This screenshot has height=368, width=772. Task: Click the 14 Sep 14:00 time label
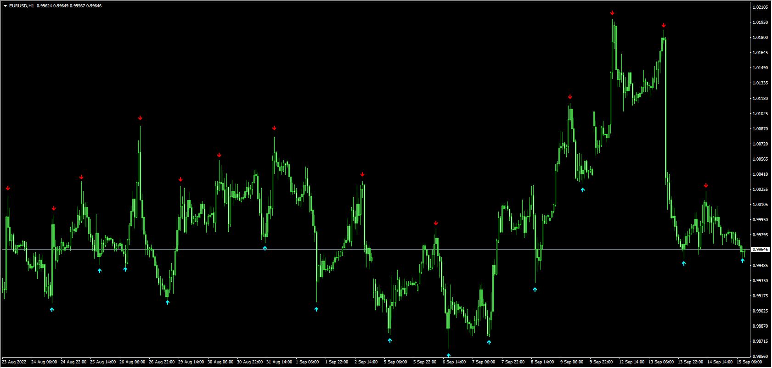pyautogui.click(x=720, y=362)
